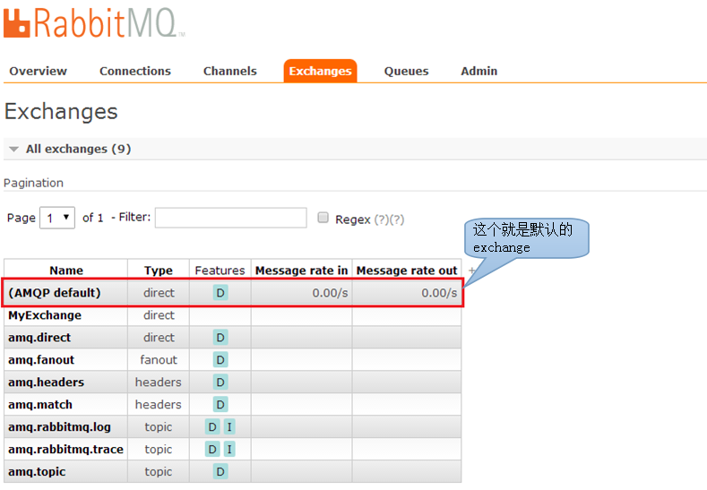The height and width of the screenshot is (490, 707).
Task: Open the first Regex (?) help link
Action: pyautogui.click(x=382, y=219)
